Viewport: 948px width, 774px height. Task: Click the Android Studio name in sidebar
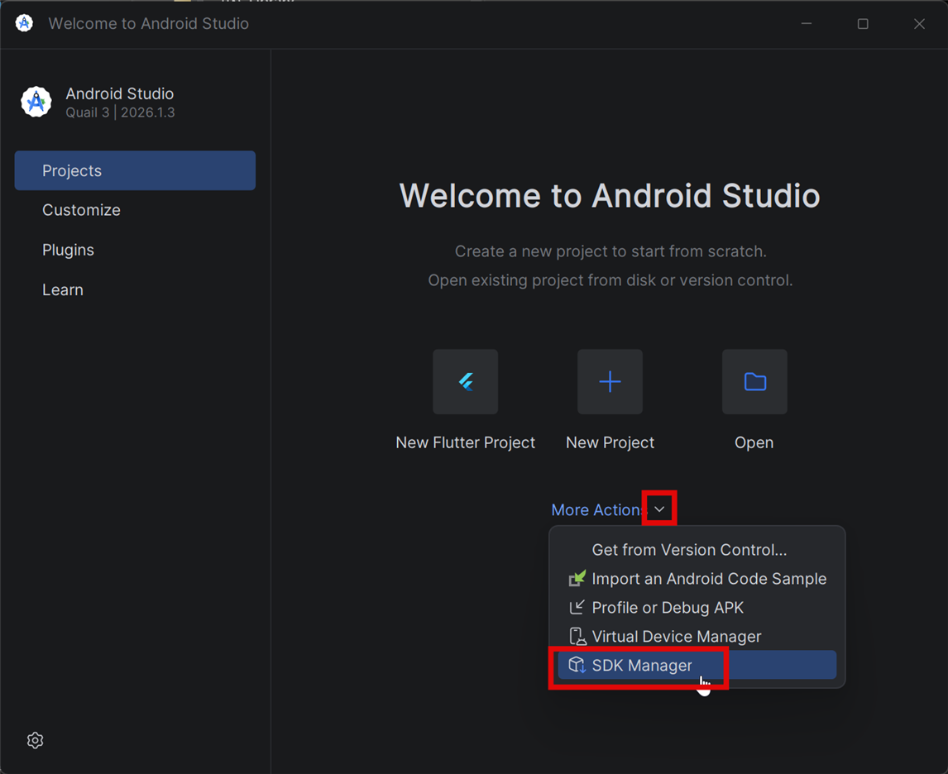[120, 93]
